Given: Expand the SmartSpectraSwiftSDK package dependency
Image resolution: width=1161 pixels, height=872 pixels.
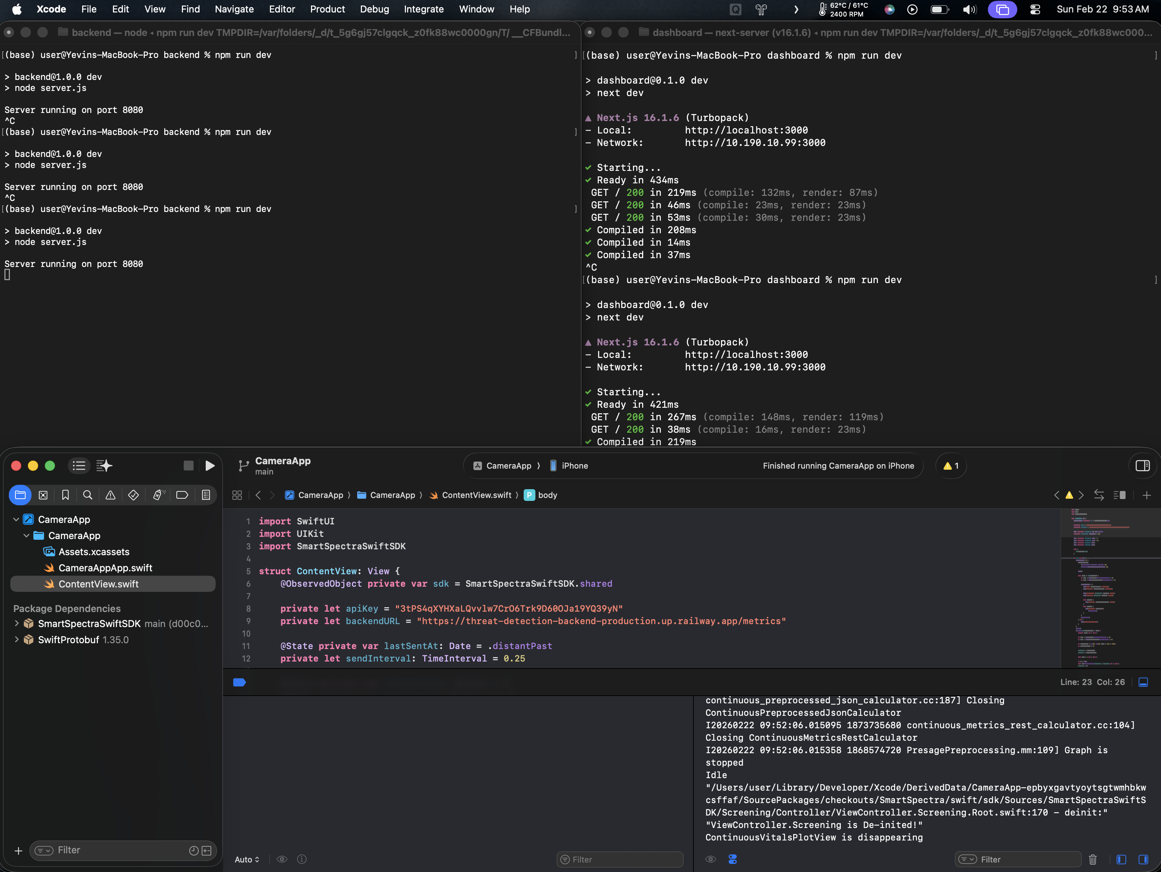Looking at the screenshot, I should 16,623.
